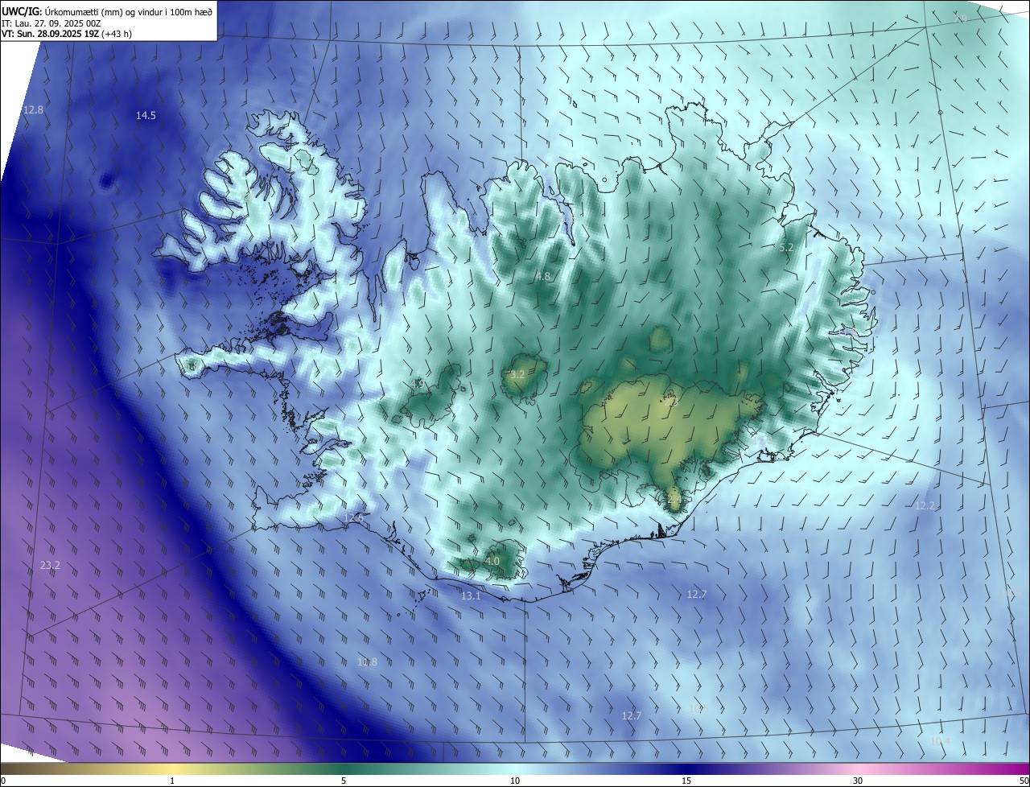Click the colorbar tick label 30
This screenshot has width=1030, height=787.
858,781
